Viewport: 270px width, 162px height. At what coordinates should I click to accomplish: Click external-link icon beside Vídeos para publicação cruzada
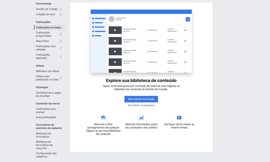tap(61, 78)
